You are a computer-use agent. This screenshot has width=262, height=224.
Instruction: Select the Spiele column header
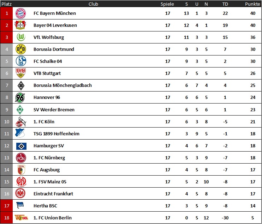(167, 4)
